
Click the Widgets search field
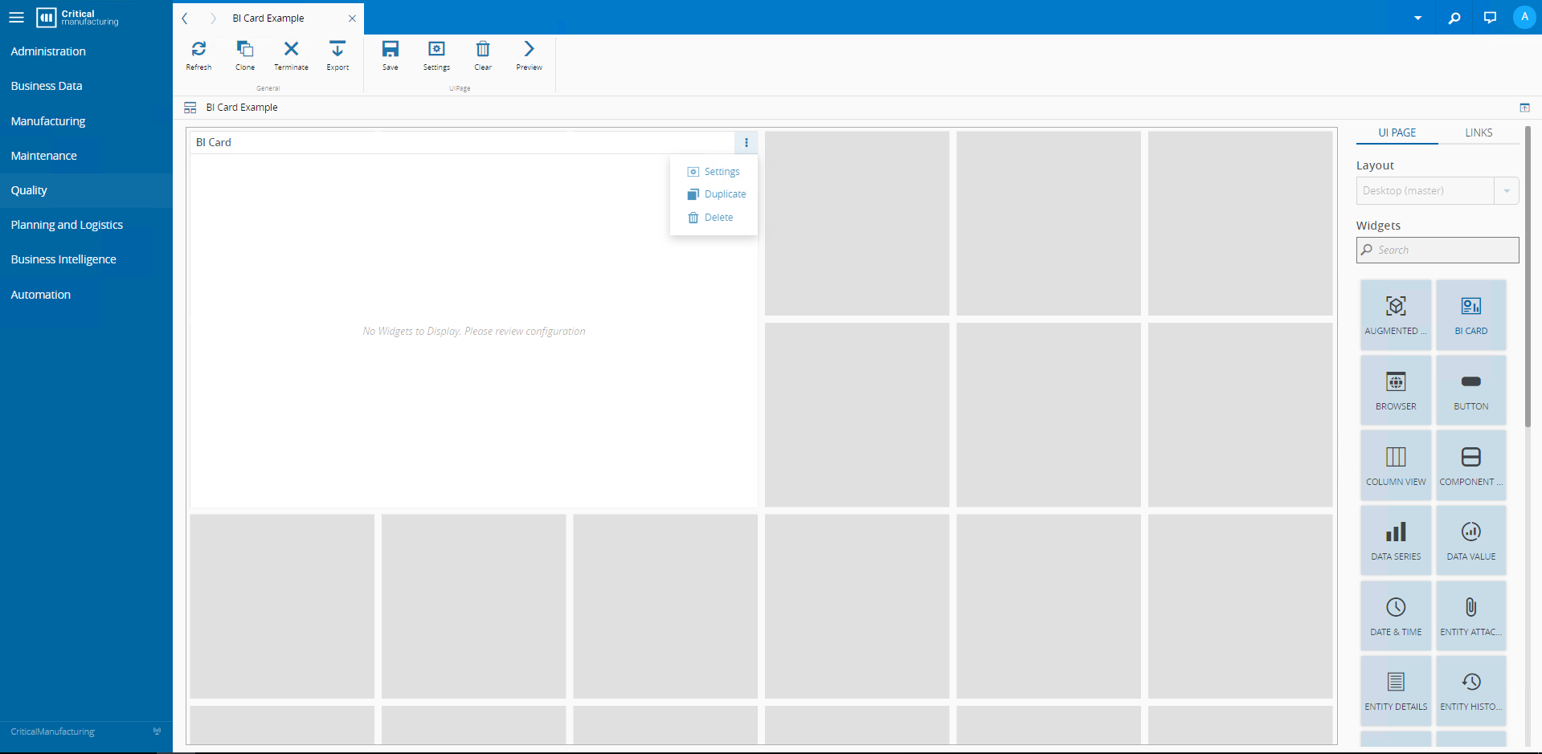[x=1438, y=250]
